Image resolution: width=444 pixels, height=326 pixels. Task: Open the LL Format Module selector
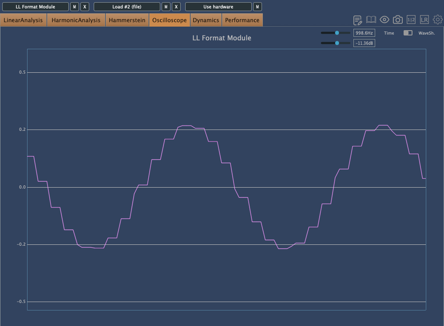coord(36,7)
